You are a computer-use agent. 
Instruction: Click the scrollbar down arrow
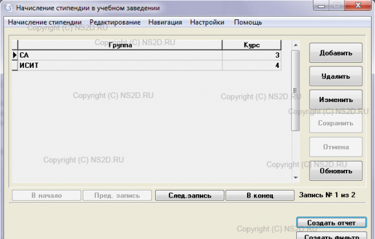[295, 178]
